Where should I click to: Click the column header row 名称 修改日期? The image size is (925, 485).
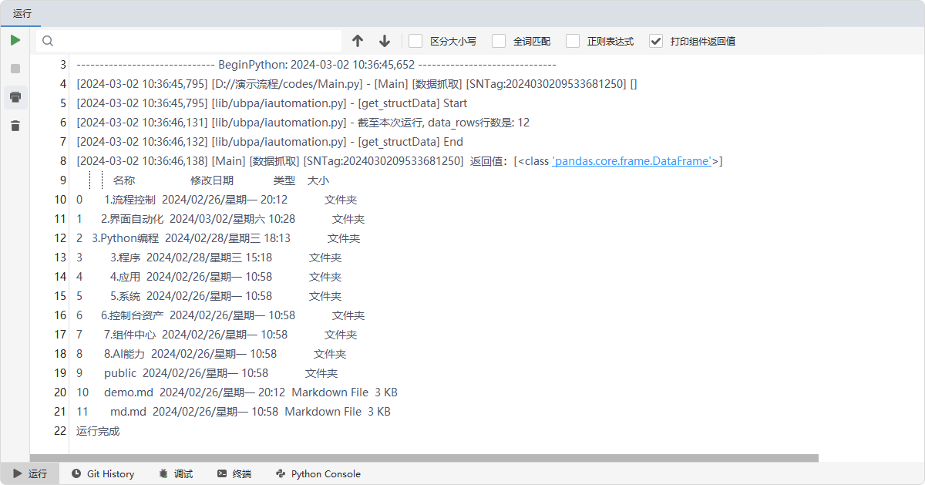[x=220, y=180]
